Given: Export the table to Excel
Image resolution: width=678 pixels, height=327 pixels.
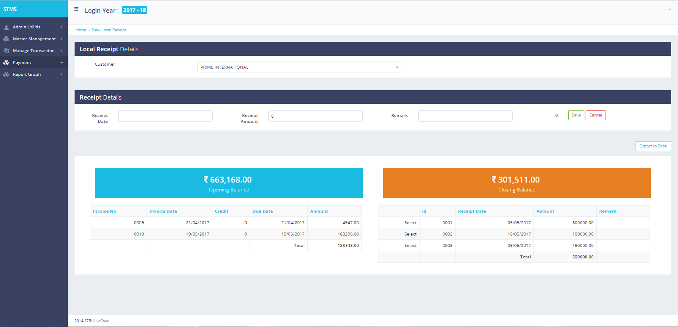Looking at the screenshot, I should (x=653, y=146).
